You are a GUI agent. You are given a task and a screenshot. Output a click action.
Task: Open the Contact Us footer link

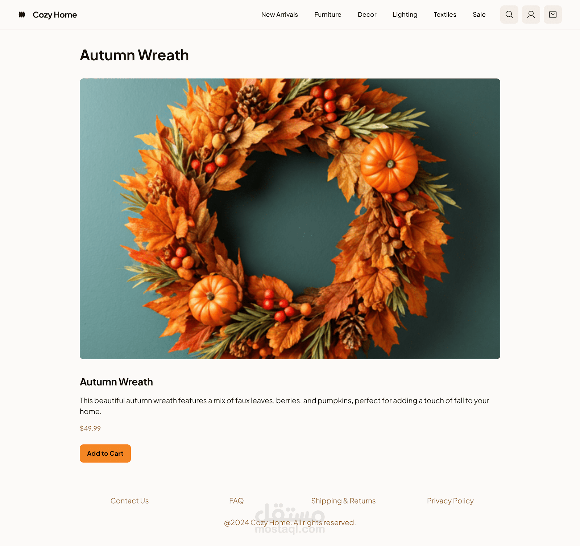click(x=129, y=501)
